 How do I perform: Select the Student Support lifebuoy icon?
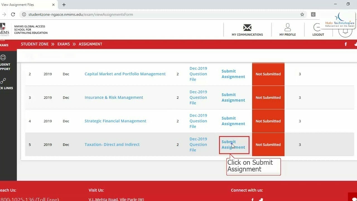[3, 57]
